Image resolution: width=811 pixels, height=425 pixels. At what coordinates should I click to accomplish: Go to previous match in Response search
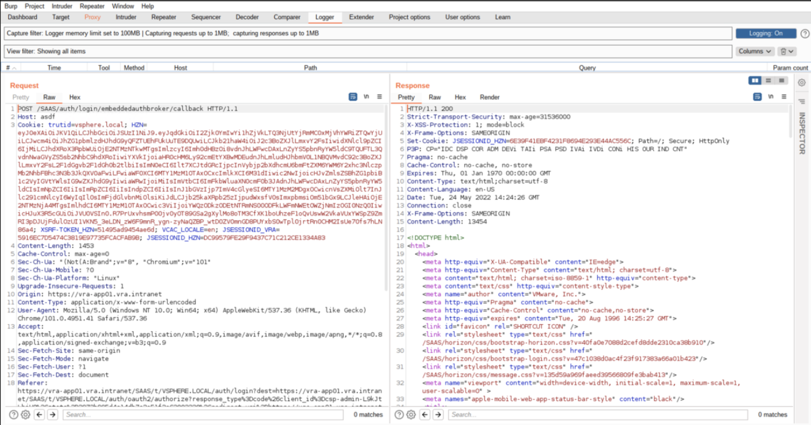point(425,415)
